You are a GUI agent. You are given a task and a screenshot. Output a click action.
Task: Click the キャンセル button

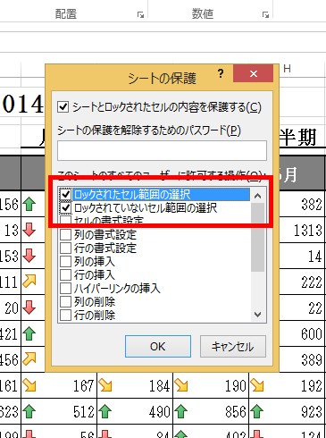(x=233, y=346)
